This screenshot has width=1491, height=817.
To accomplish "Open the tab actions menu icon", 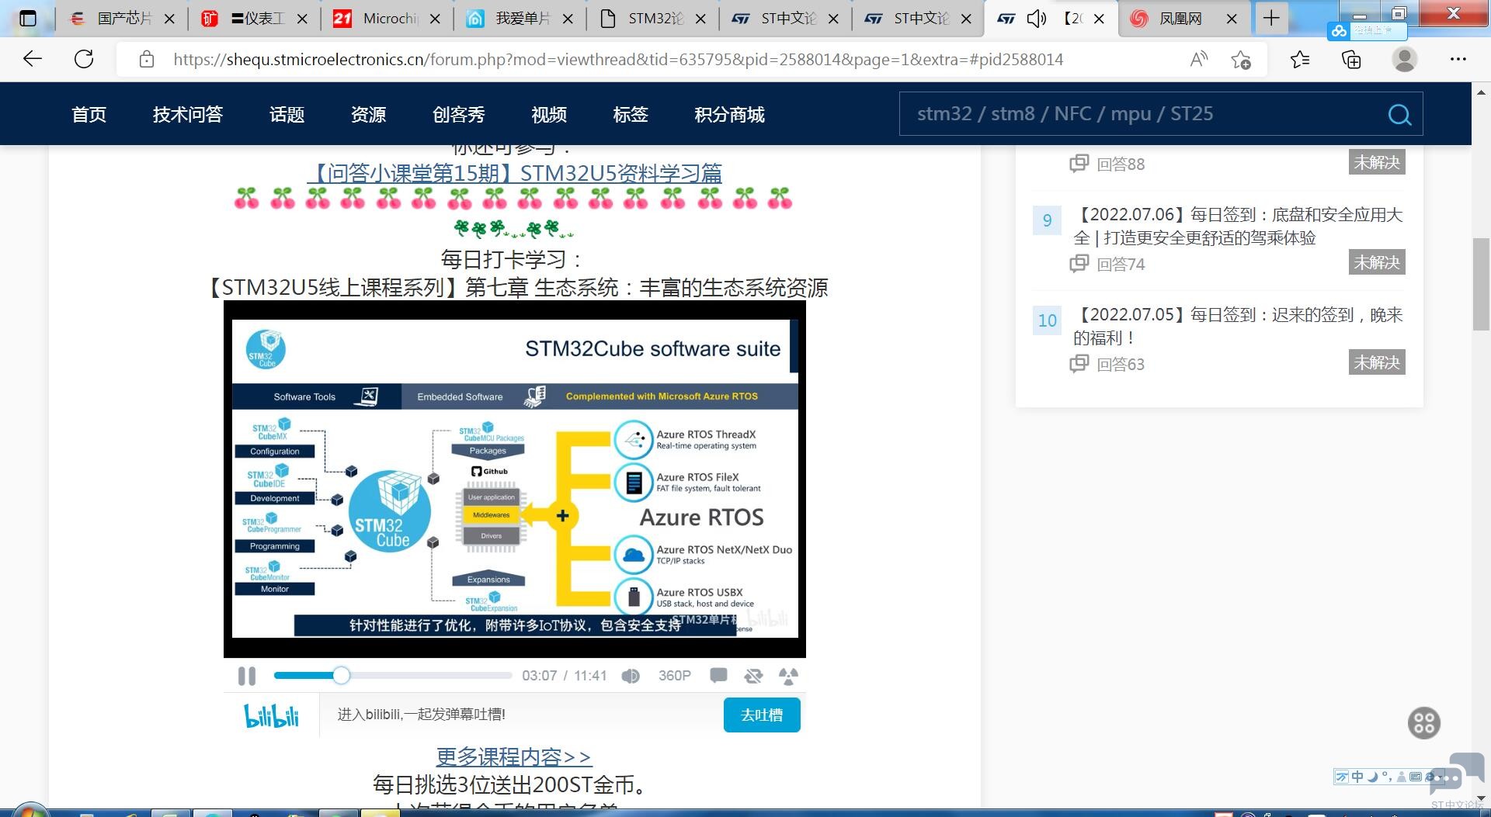I will pos(28,19).
